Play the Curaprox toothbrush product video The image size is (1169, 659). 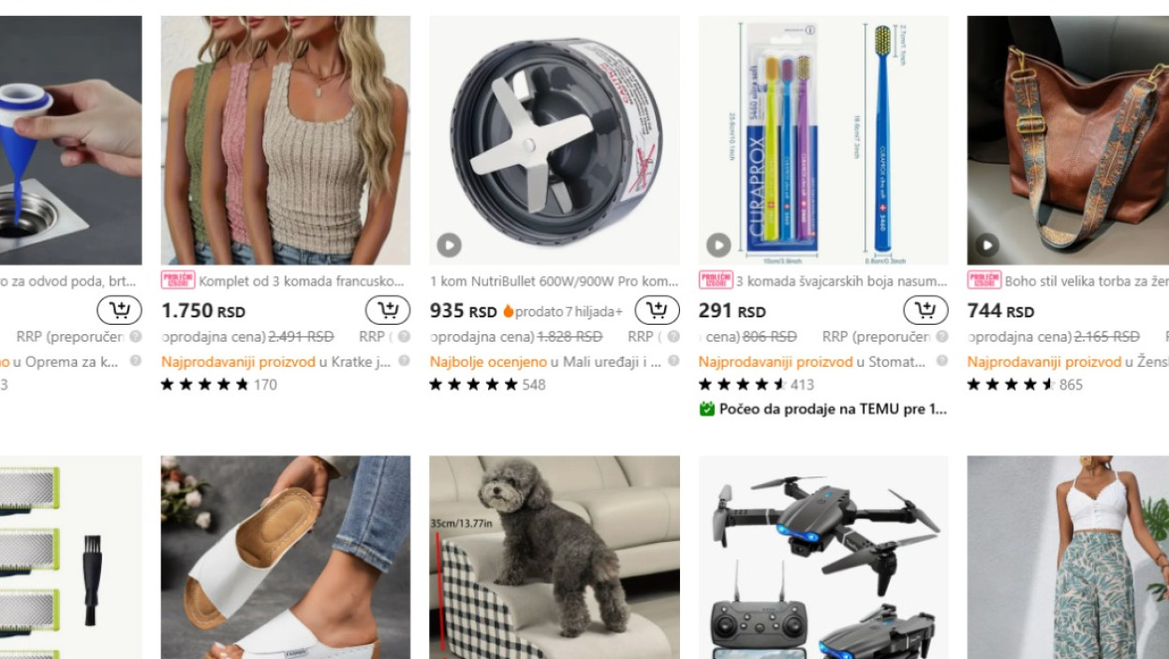pyautogui.click(x=718, y=245)
